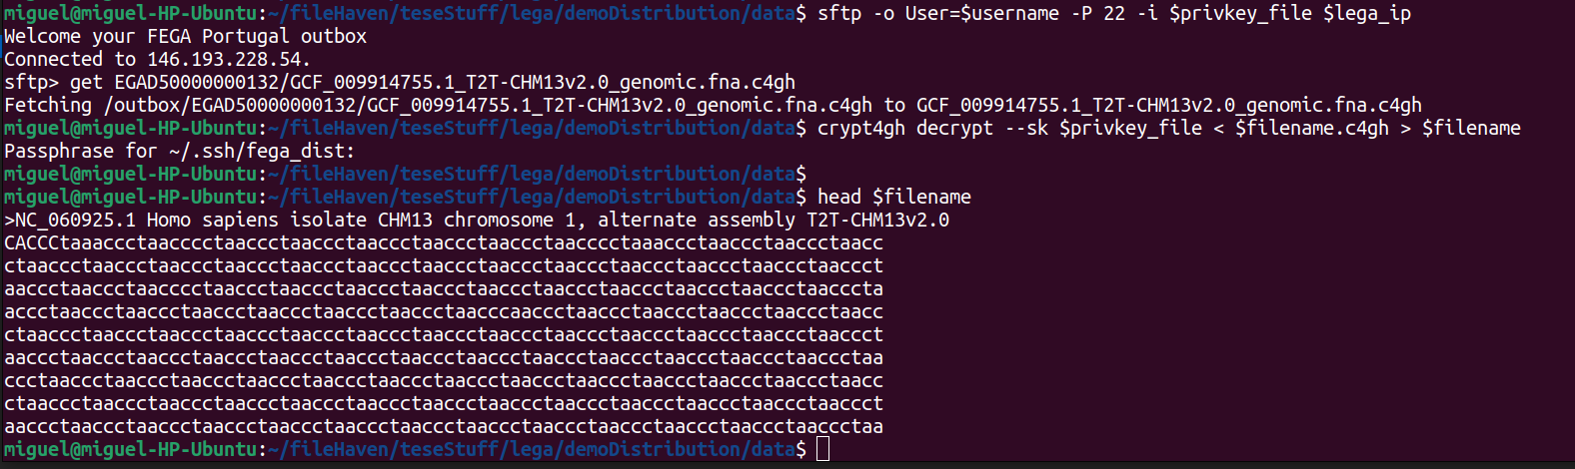Click the IP address 146.193.228.54
The width and height of the screenshot is (1575, 469).
coord(224,60)
